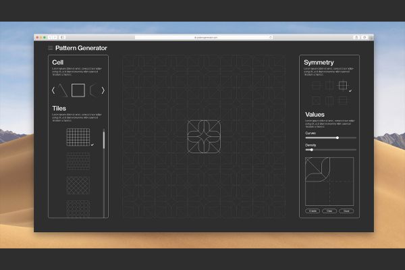The height and width of the screenshot is (270, 405).
Task: Go forward in the browser
Action: 55,38
